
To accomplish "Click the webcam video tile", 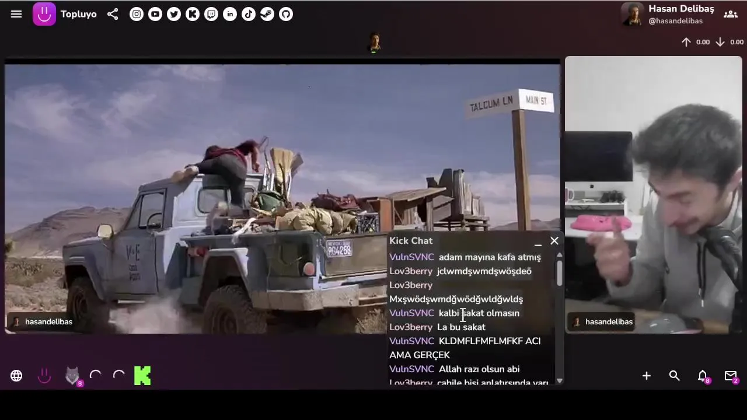I will click(x=654, y=195).
